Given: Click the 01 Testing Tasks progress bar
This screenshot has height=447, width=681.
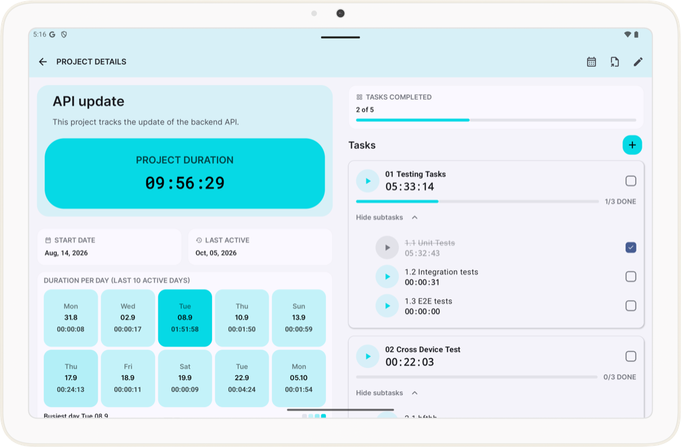Looking at the screenshot, I should (x=477, y=202).
